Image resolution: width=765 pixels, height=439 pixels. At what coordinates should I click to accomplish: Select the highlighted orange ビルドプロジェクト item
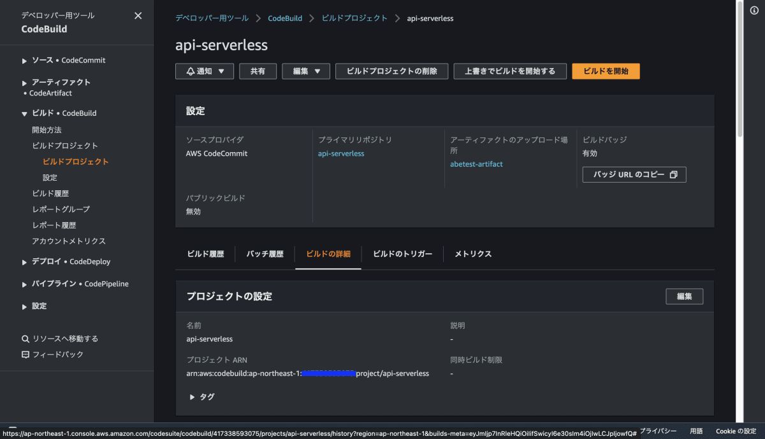pyautogui.click(x=75, y=162)
